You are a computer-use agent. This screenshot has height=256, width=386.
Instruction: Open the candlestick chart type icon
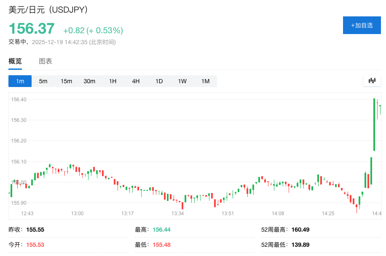tap(372, 81)
